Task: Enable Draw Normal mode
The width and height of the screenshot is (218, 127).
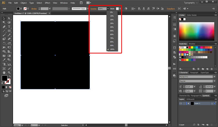Action: [4, 91]
